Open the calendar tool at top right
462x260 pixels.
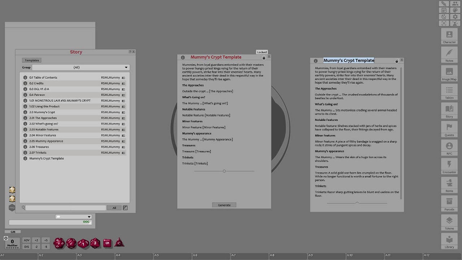(444, 10)
